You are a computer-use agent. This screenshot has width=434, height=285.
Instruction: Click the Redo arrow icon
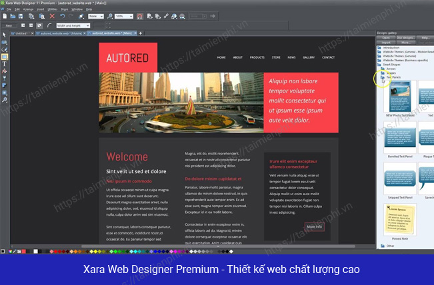71,16
